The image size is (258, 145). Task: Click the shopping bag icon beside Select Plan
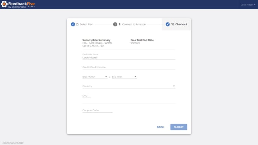pyautogui.click(x=77, y=24)
